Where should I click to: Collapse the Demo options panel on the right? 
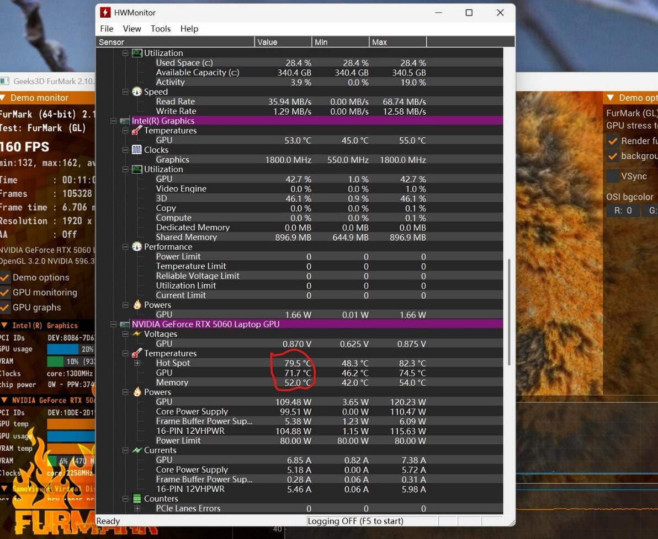[x=611, y=98]
